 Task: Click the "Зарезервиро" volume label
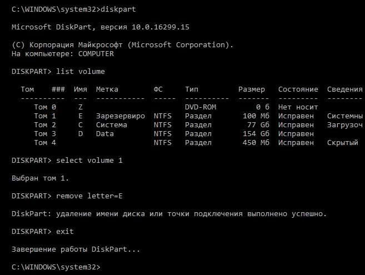[120, 116]
